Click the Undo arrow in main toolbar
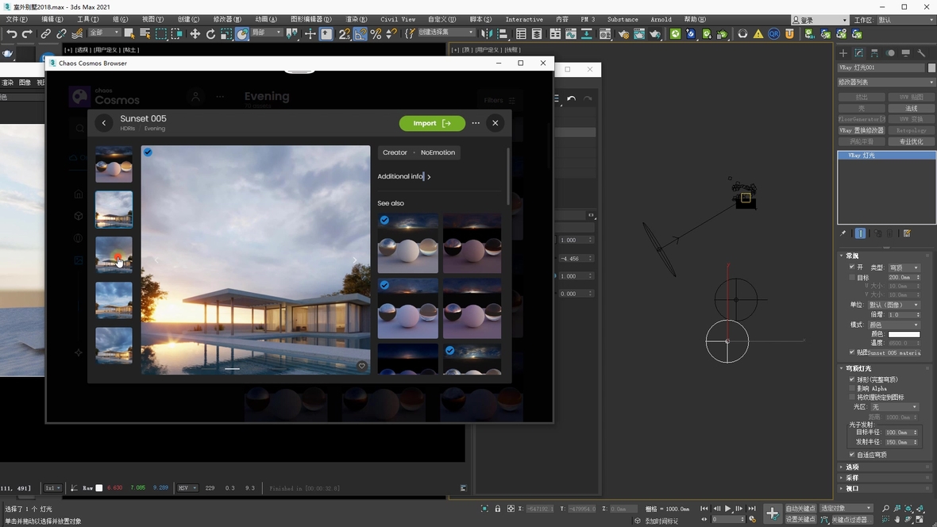This screenshot has height=527, width=937. [x=11, y=34]
